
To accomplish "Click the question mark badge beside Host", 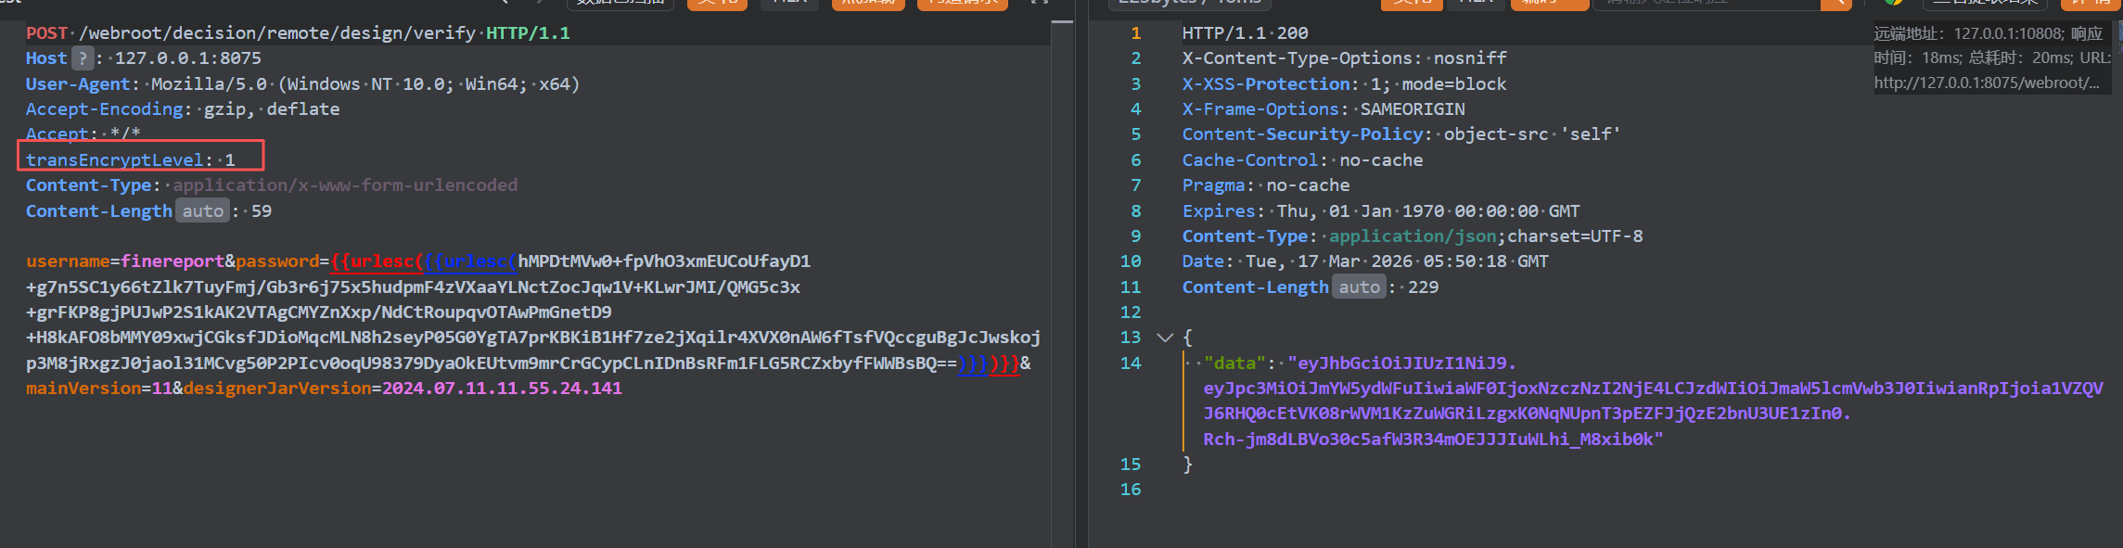I will (x=83, y=58).
